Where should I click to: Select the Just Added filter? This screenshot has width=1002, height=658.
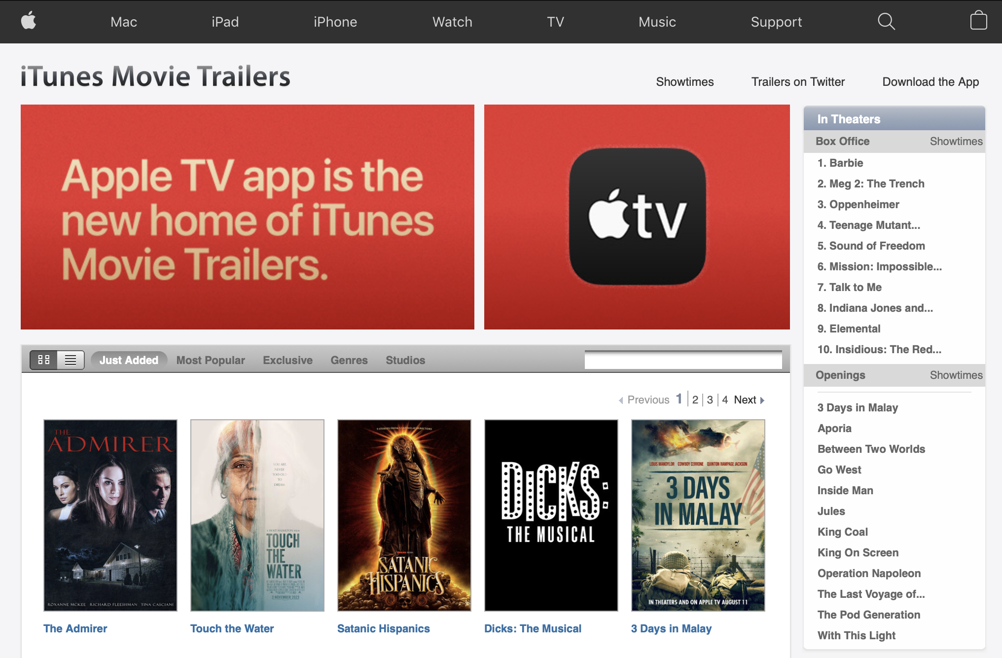(129, 360)
